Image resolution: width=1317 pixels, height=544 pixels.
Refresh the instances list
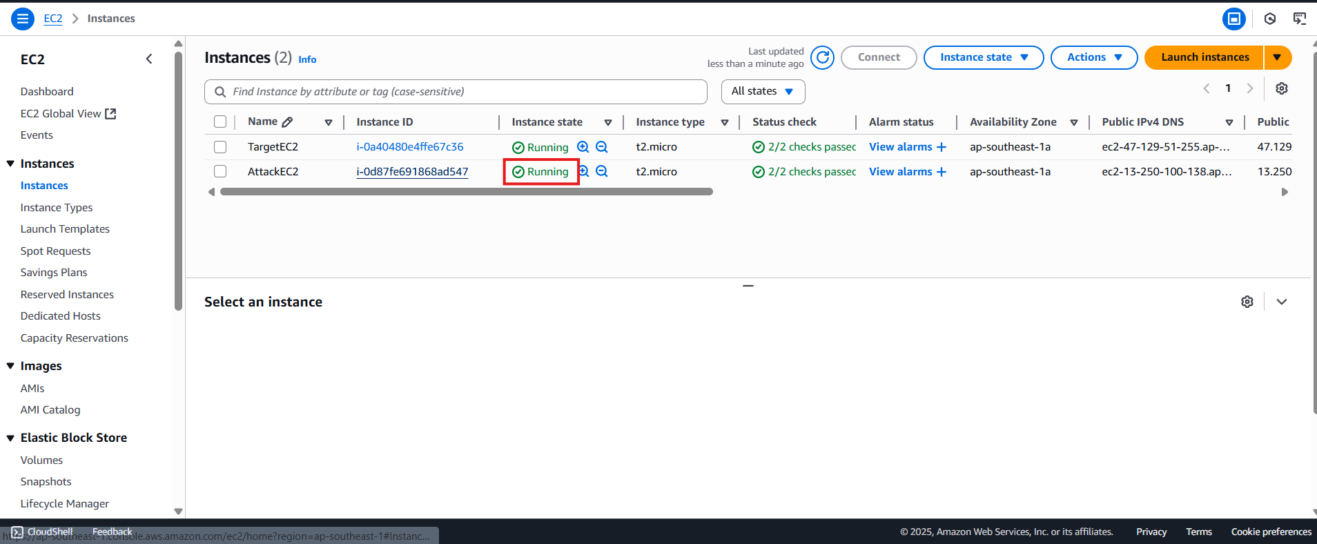tap(822, 57)
